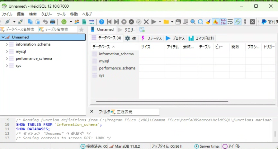Expand information_schema in the tree
Image resolution: width=278 pixels, height=149 pixels.
(x=7, y=44)
